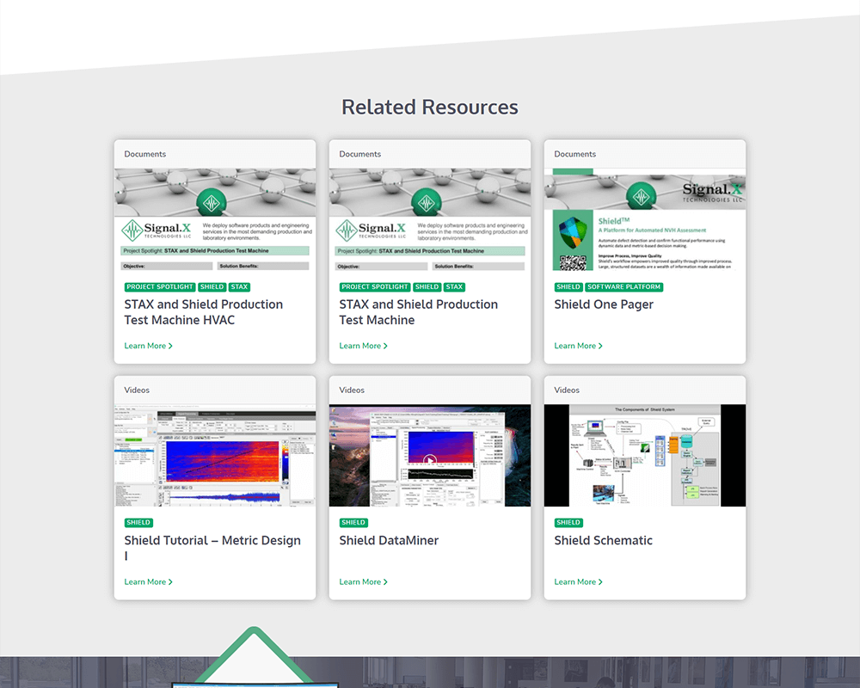Click Signal.X logo on STAX and Shield Production Test Machine card
The image size is (860, 688).
point(369,230)
